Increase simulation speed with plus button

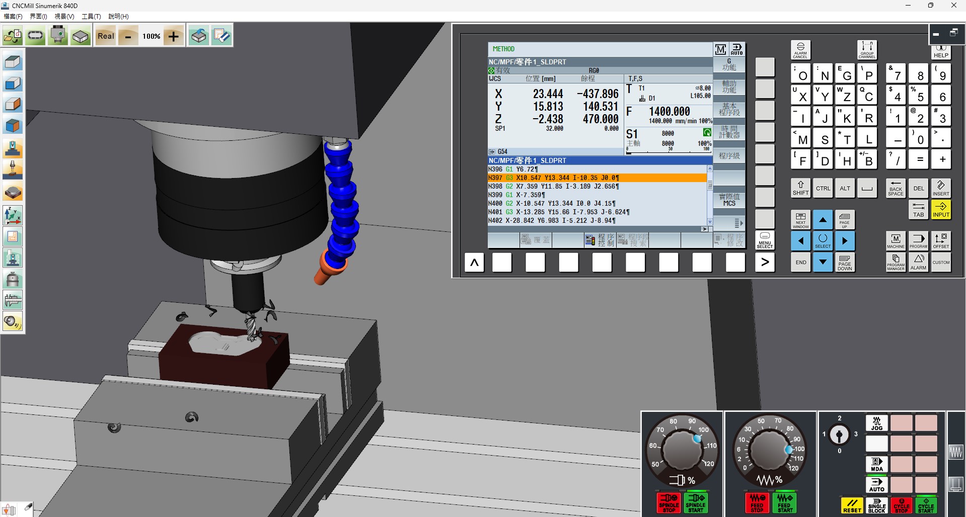[x=174, y=36]
